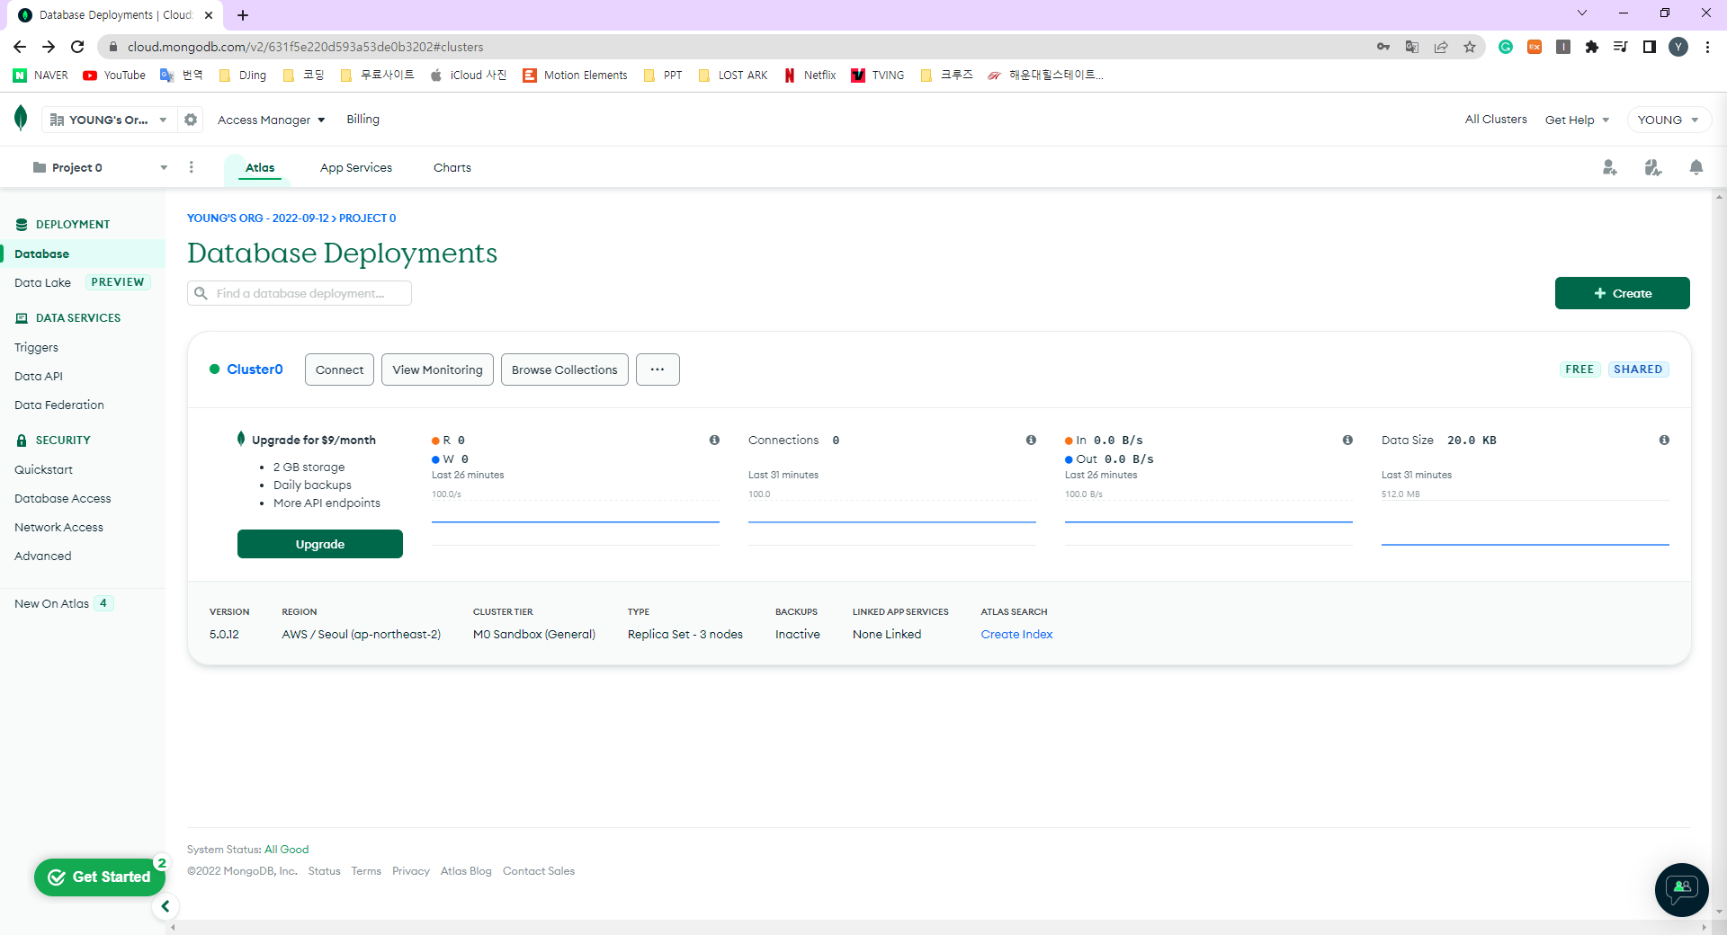Screen dimensions: 1727x935
Task: Click Connect button for Cluster0
Action: coord(339,370)
